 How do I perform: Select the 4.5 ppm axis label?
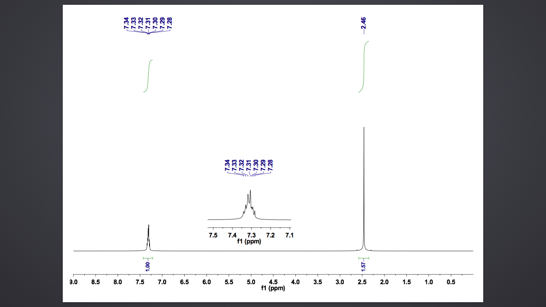[x=273, y=281]
